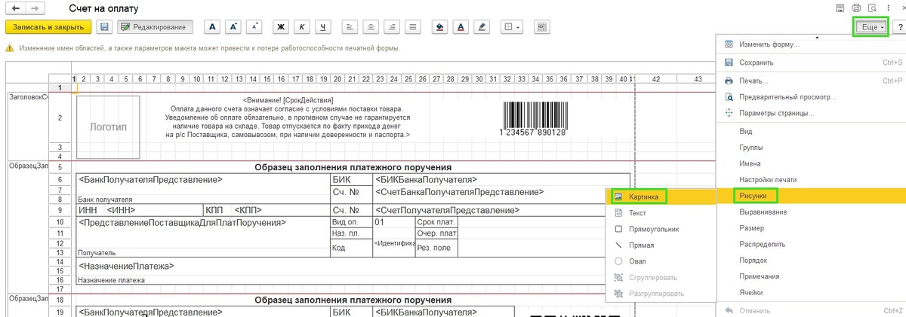This screenshot has height=317, width=906.
Task: Justify text alignment
Action: pyautogui.click(x=411, y=26)
